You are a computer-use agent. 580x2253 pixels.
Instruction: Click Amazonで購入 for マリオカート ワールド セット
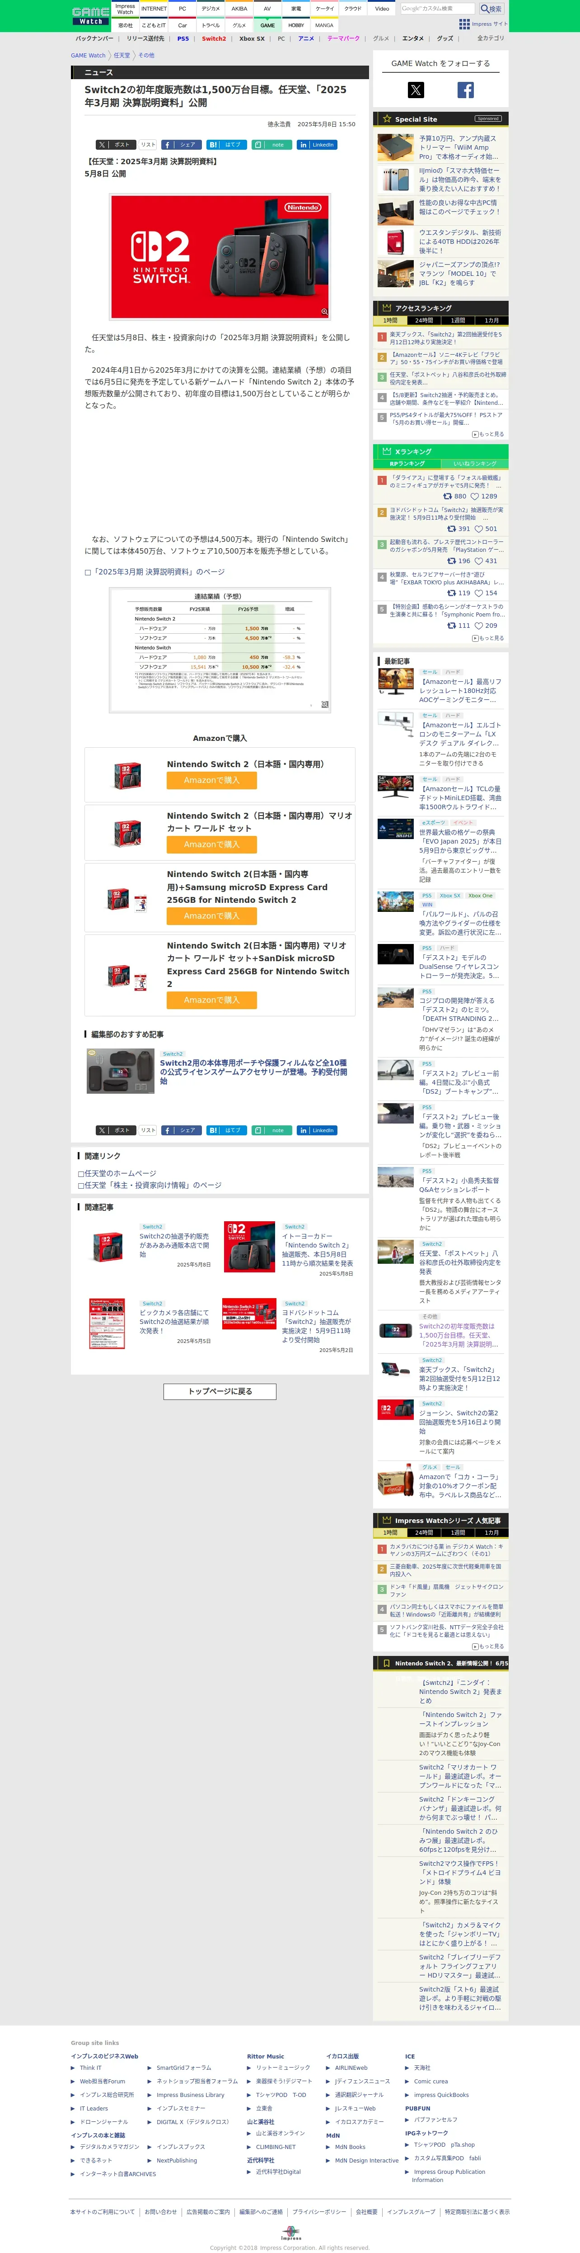pyautogui.click(x=211, y=844)
